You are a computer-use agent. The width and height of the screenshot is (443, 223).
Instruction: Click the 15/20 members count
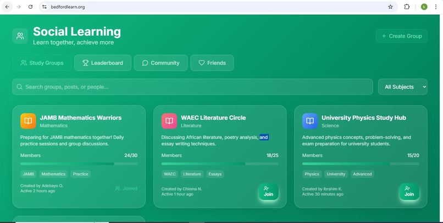coord(413,156)
